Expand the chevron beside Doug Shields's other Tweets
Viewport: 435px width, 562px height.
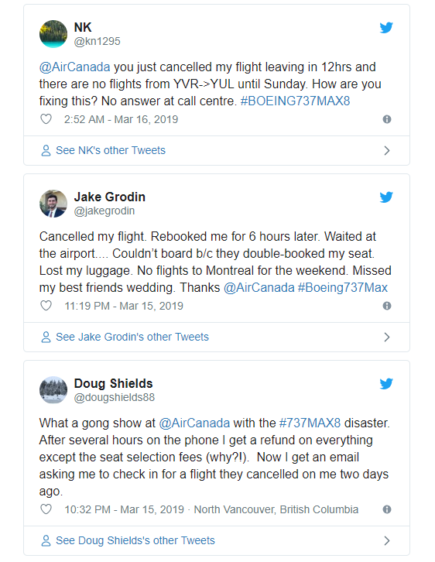click(x=387, y=540)
